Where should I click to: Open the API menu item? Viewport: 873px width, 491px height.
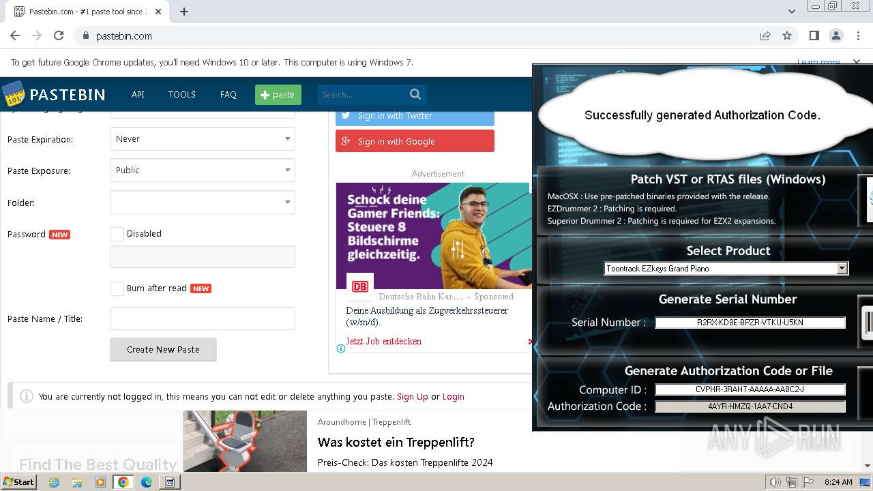(x=138, y=94)
